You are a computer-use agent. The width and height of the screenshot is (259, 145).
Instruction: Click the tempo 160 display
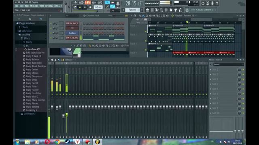(98, 7)
